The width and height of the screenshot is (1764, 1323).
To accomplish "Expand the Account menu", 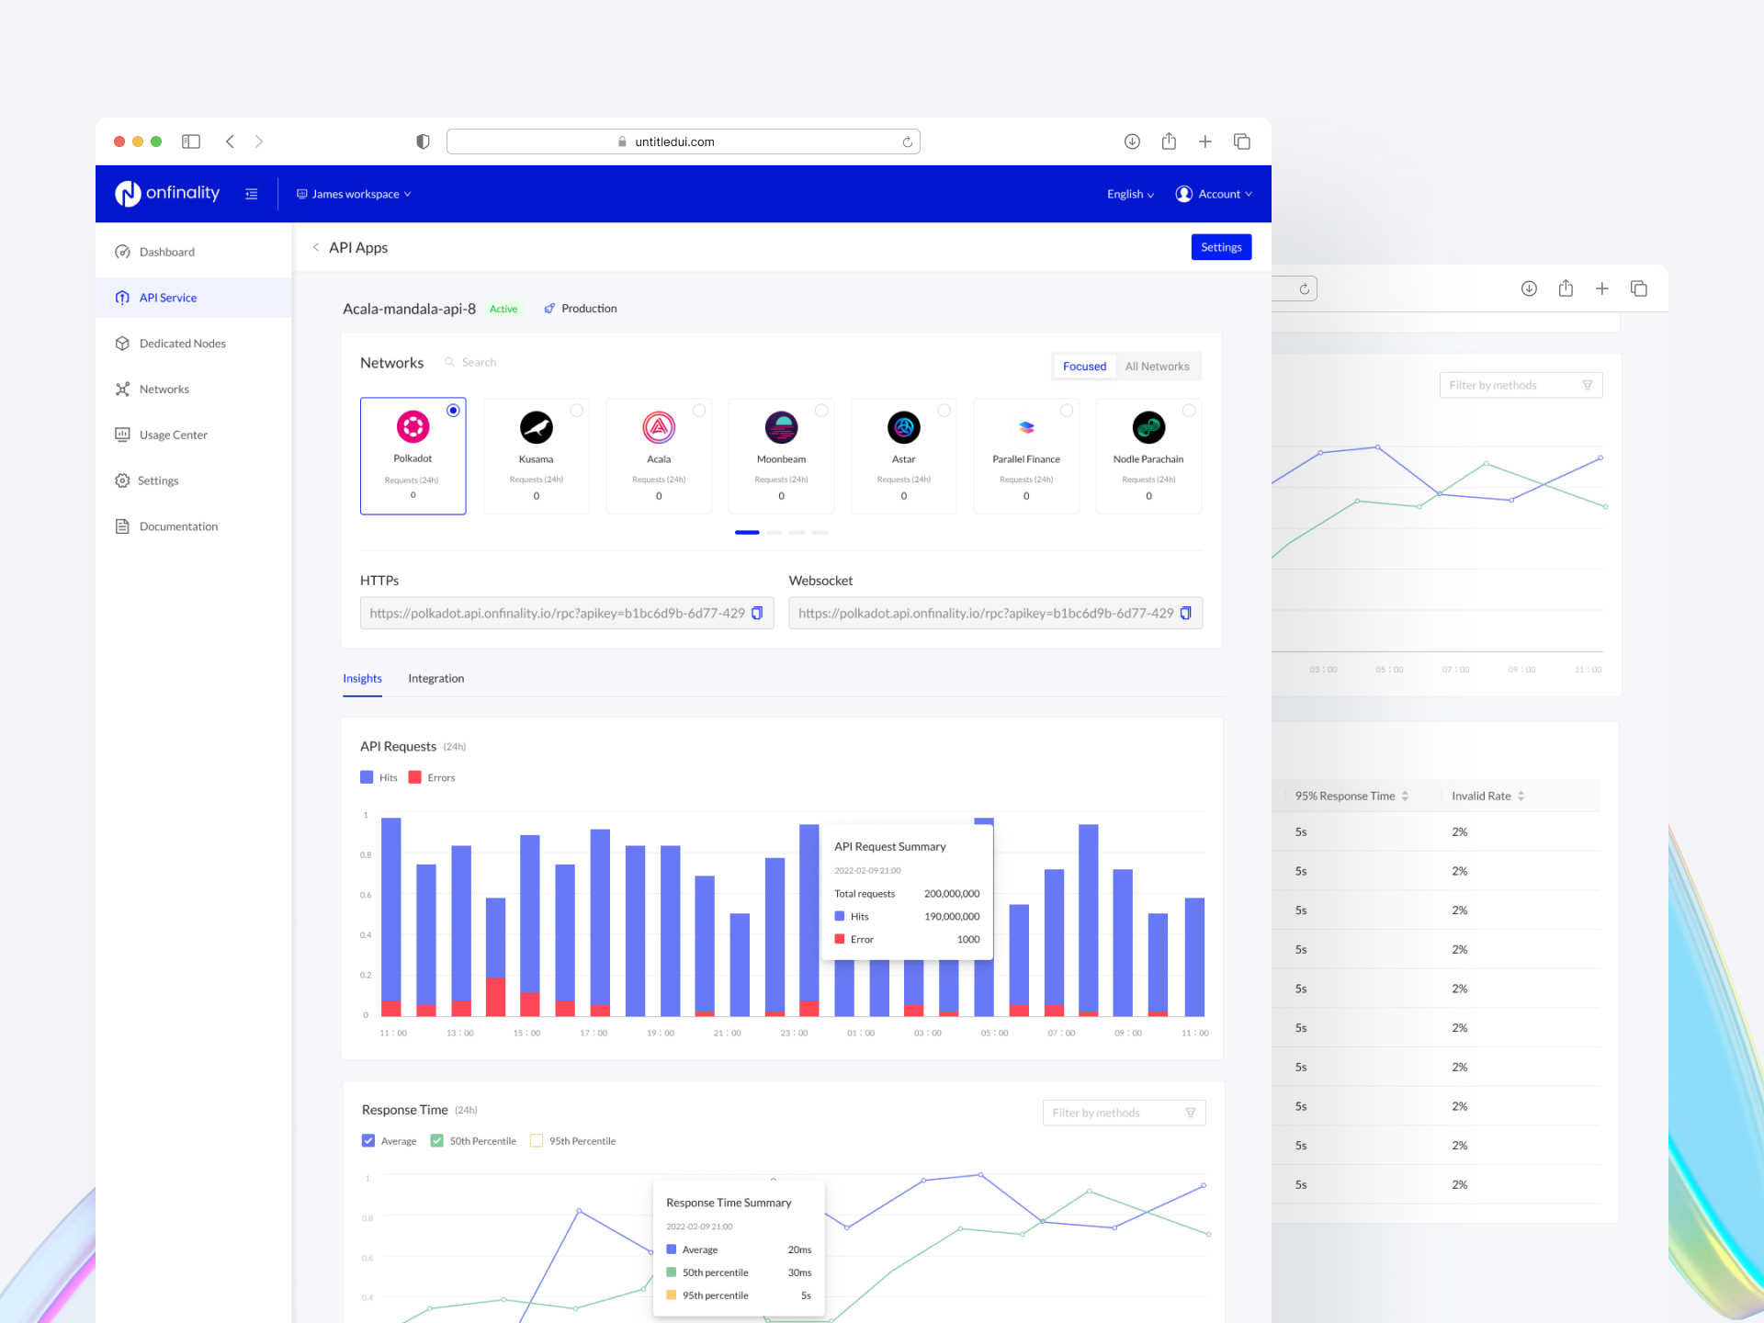I will [x=1214, y=193].
